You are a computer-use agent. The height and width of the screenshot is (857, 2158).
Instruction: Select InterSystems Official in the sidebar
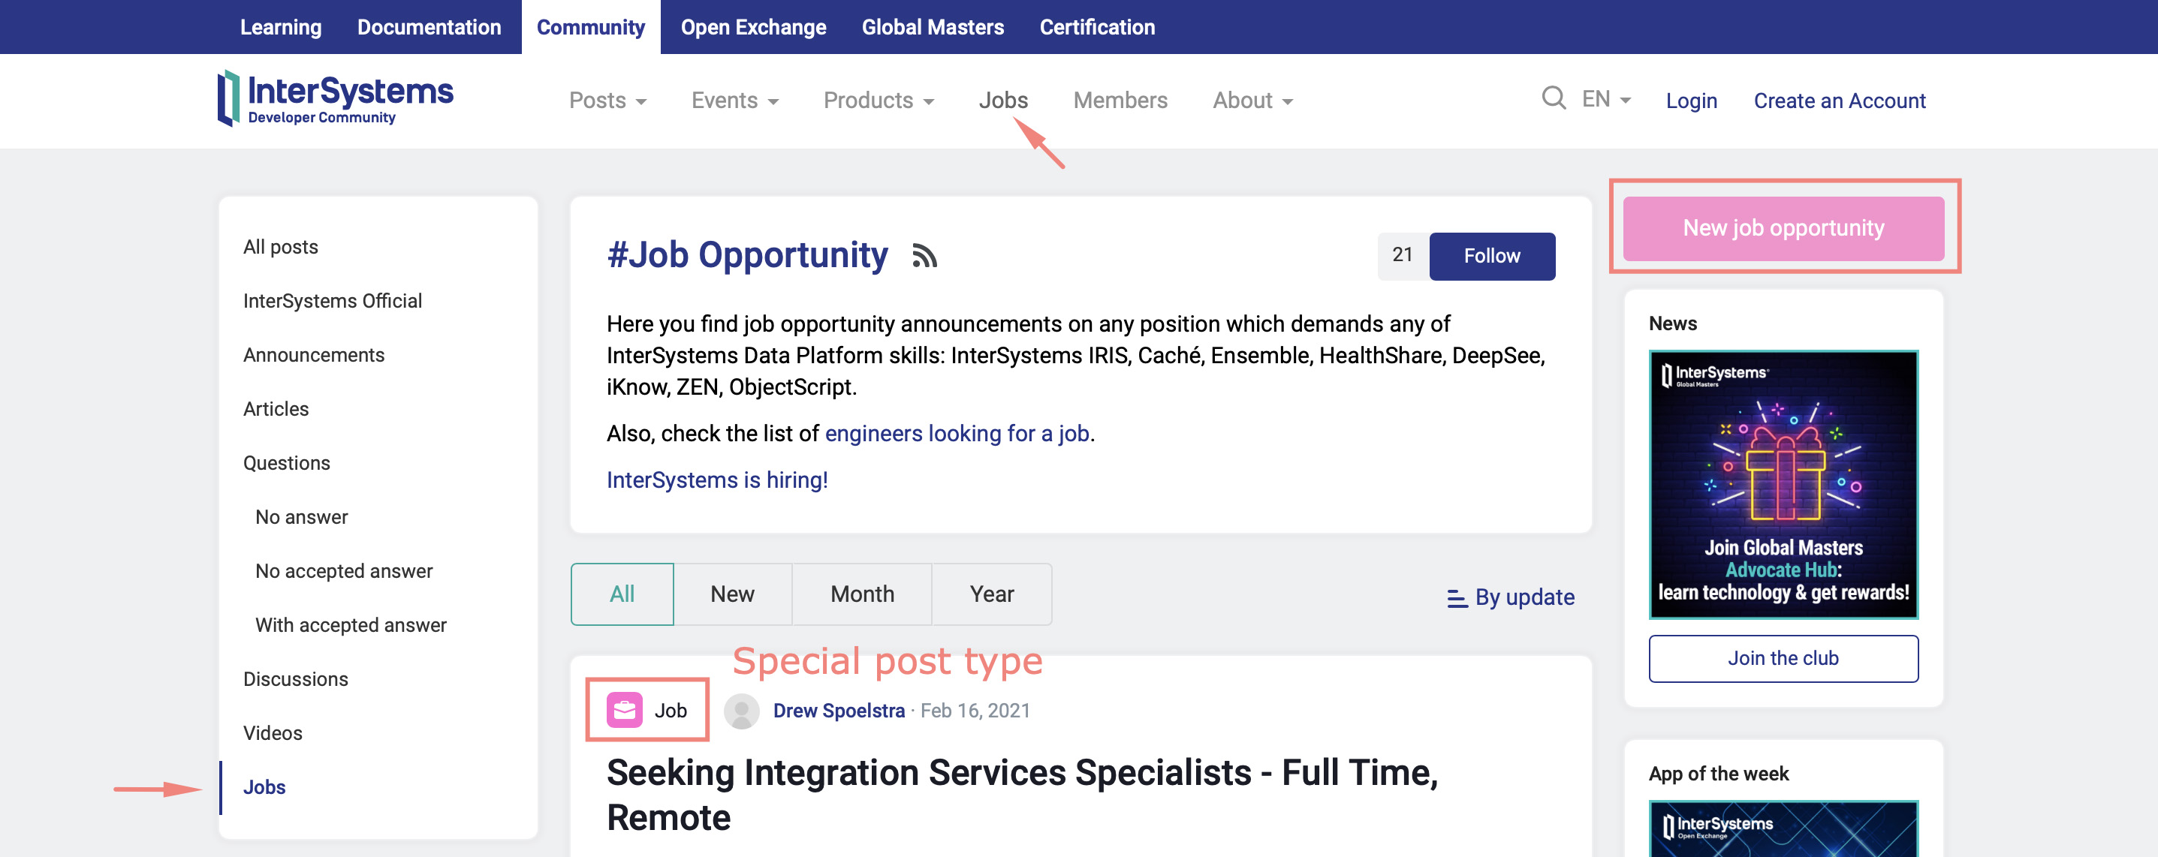[x=333, y=300]
